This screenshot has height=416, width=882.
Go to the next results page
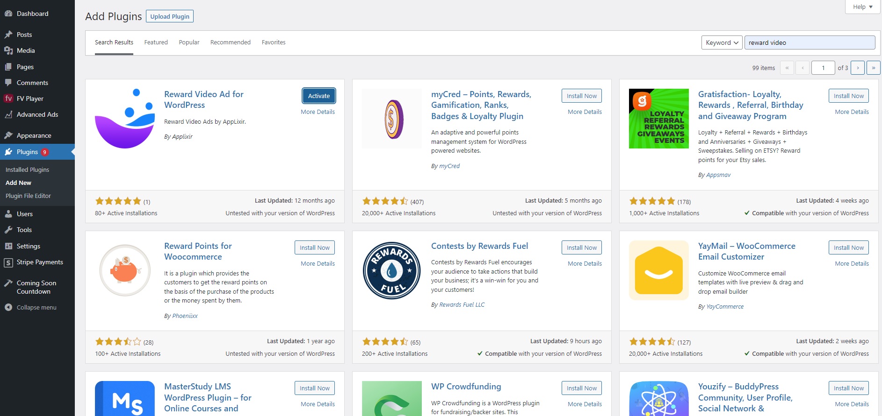tap(858, 68)
